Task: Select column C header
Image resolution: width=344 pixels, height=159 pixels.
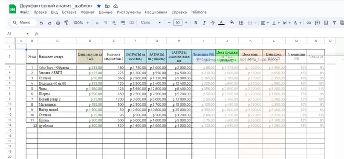Action: (x=57, y=41)
